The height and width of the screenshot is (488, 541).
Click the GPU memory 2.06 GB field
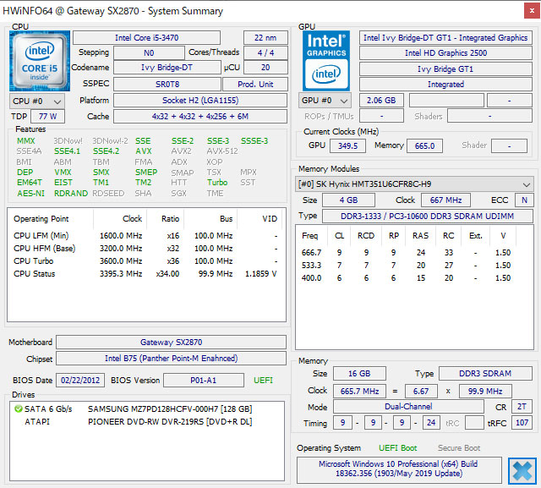click(381, 101)
